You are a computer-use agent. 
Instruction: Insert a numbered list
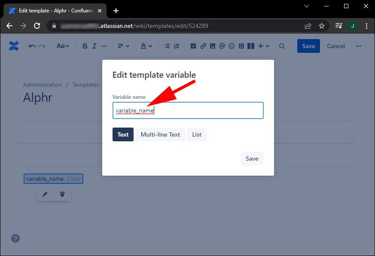[x=177, y=46]
